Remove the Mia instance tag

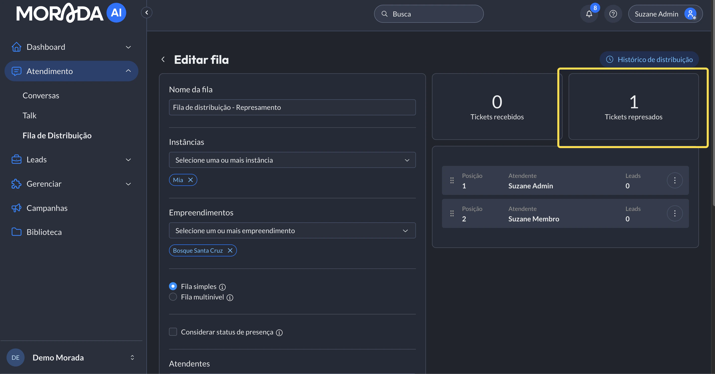(191, 180)
